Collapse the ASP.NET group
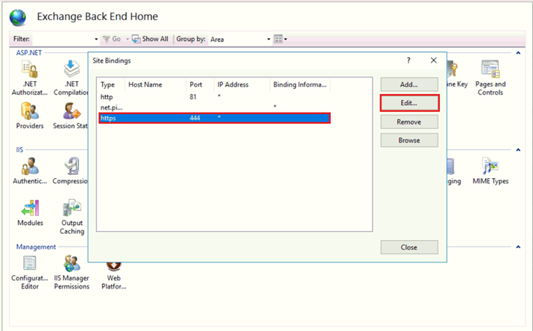The width and height of the screenshot is (533, 331). pos(518,53)
